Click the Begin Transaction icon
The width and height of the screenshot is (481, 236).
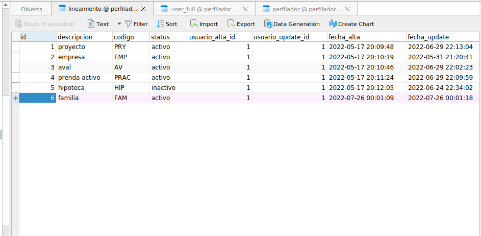pos(18,24)
